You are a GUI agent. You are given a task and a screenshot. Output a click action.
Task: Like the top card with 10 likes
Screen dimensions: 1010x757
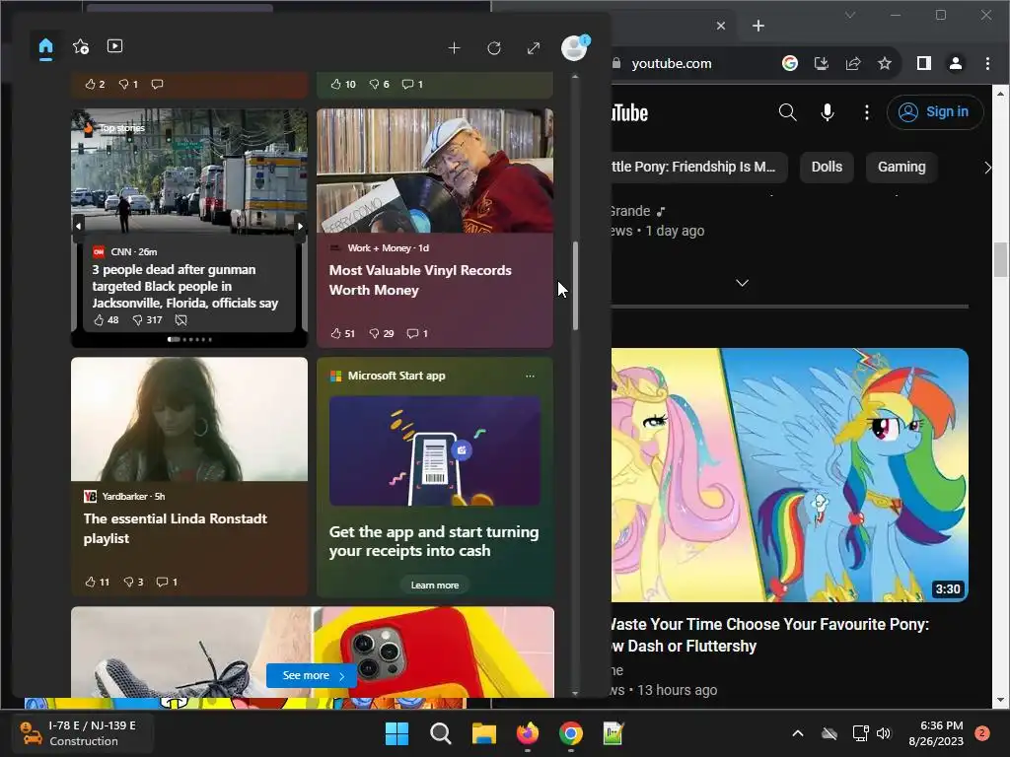[342, 85]
